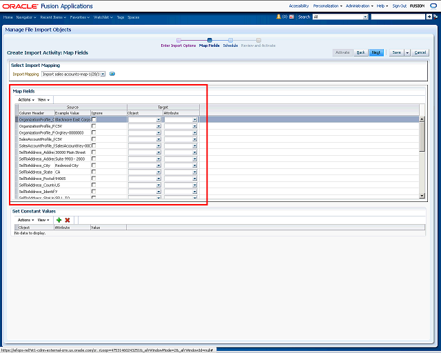441x353 pixels.
Task: Click the Sign Out link
Action: (399, 6)
